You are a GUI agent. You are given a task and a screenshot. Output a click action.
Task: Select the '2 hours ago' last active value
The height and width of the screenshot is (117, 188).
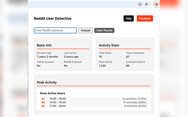pos(71,57)
